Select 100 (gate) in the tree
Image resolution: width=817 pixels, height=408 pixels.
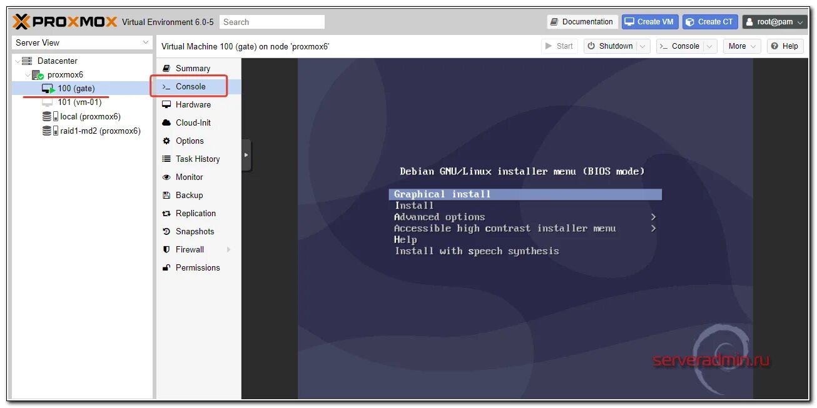point(76,89)
